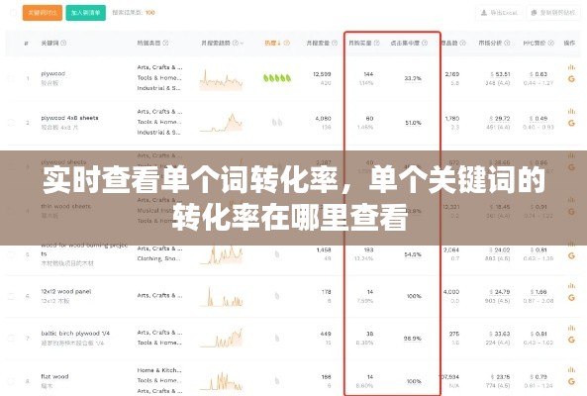The image size is (587, 396).
Task: Click the baltic birch plywood 1/4 keyword
Action: click(x=75, y=333)
